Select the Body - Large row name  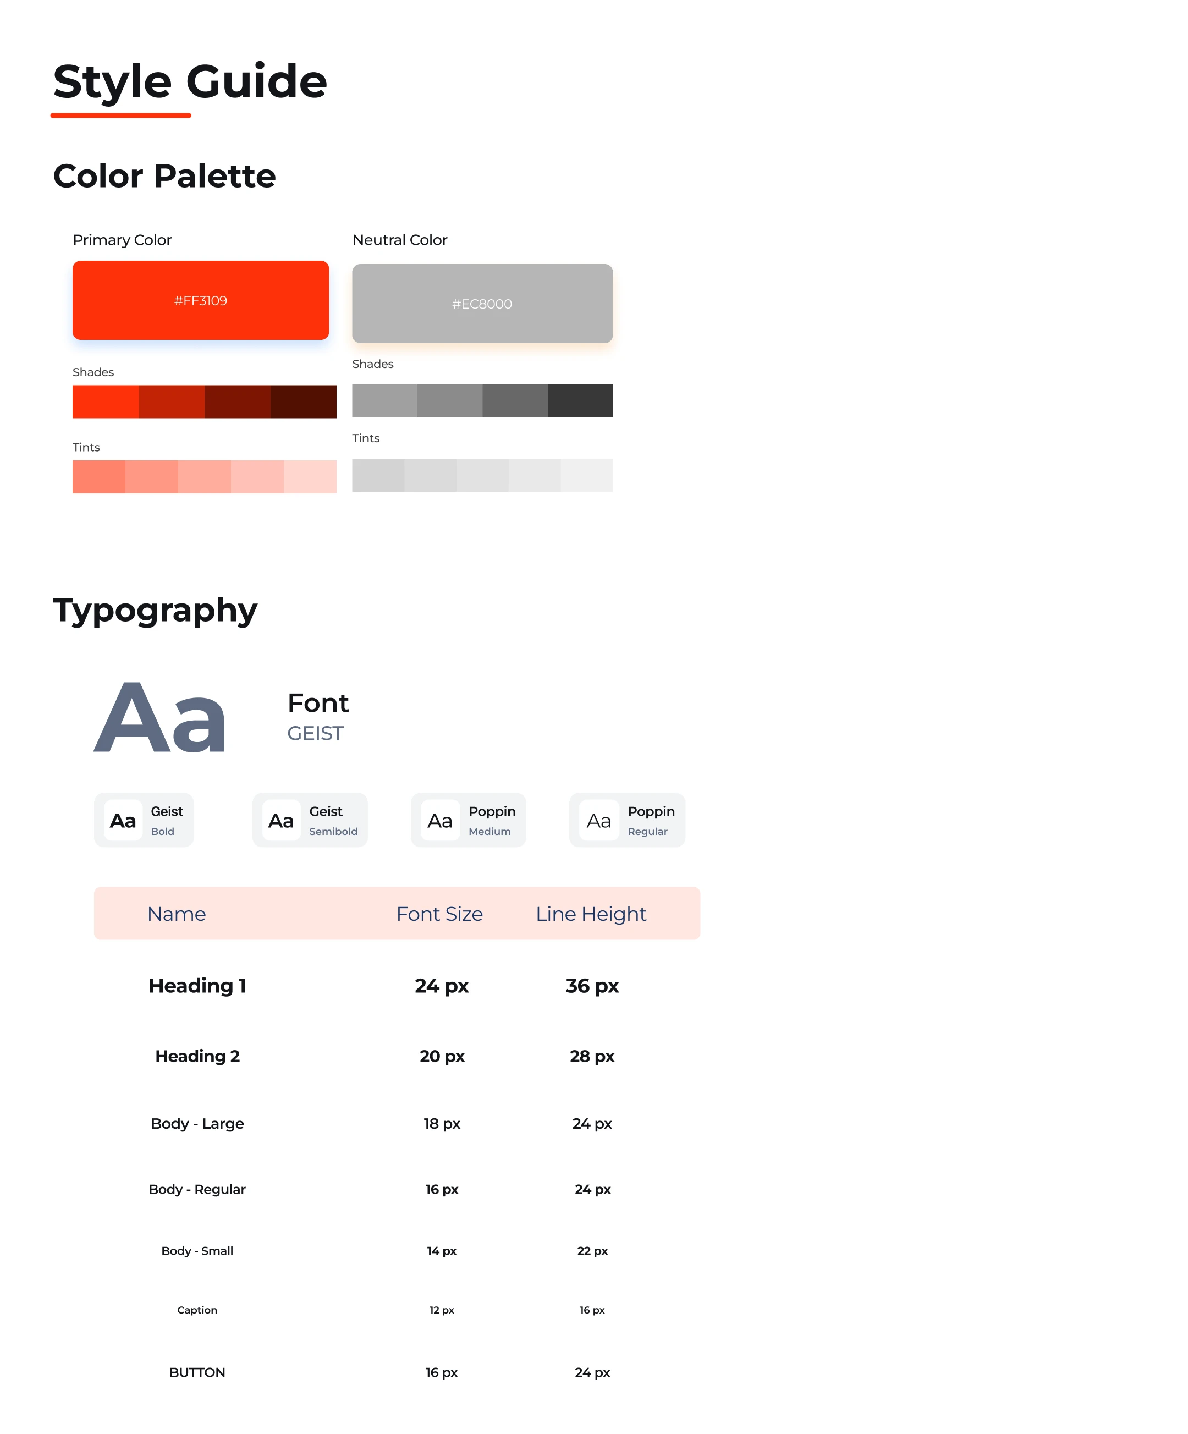click(197, 1123)
